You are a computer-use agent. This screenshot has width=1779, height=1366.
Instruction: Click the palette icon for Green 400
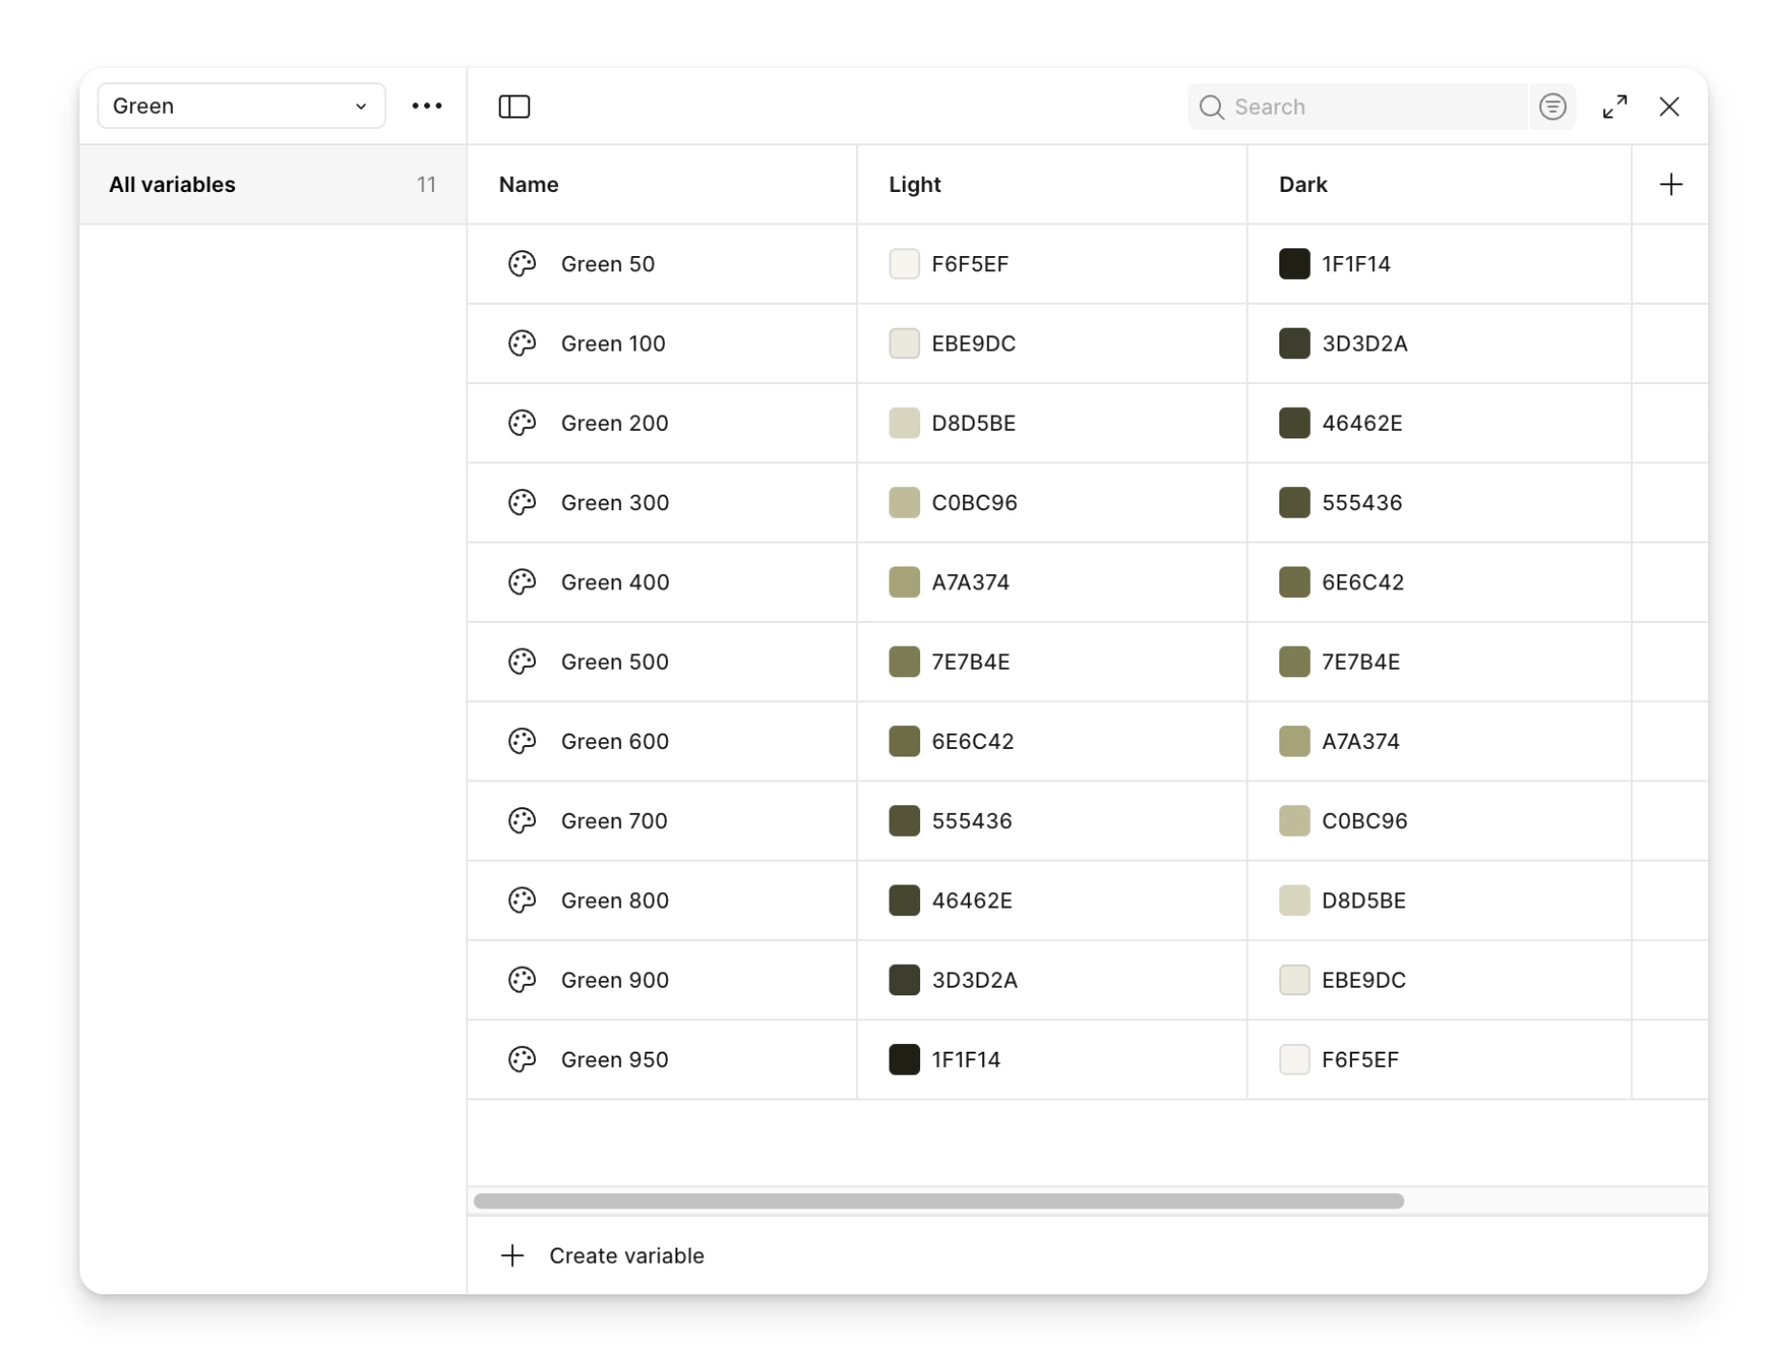coord(522,582)
